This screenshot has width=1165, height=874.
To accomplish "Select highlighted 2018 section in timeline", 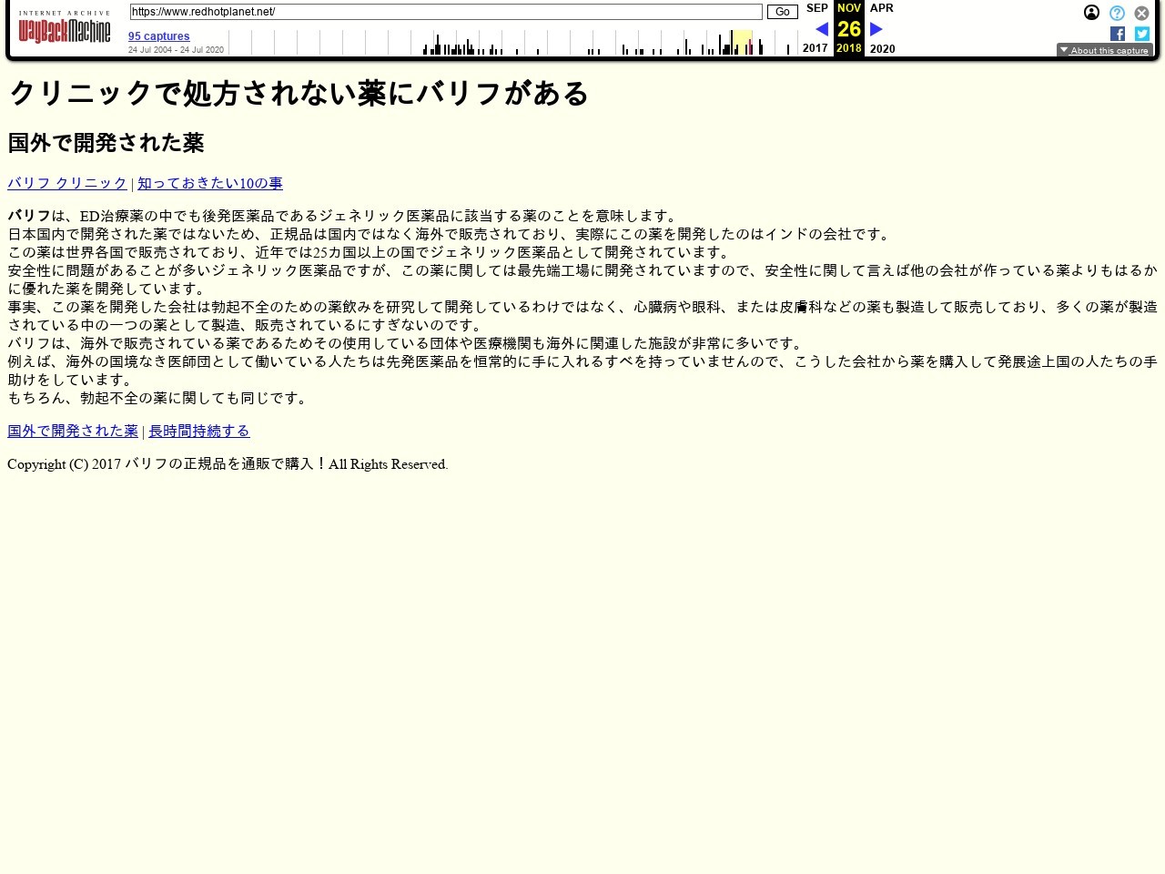I will [742, 42].
